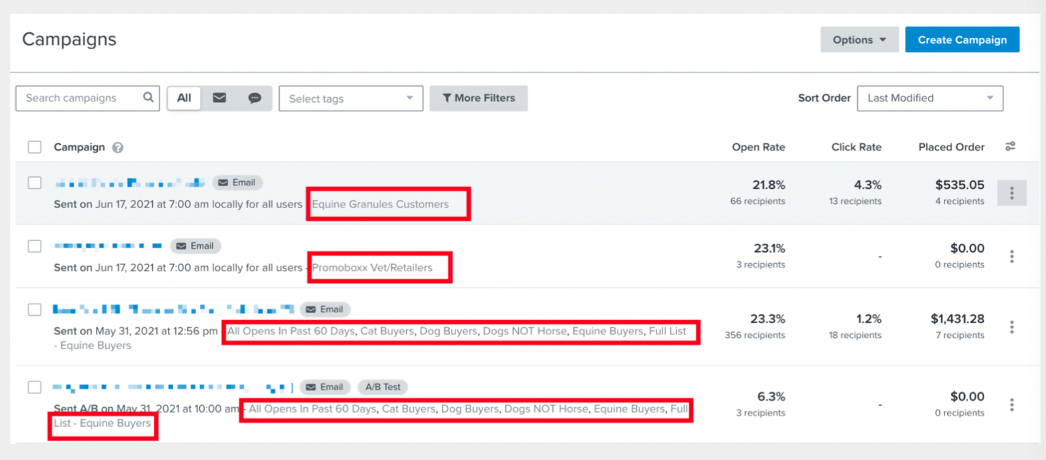1046x460 pixels.
Task: Check the select-all campaigns checkbox
Action: (x=35, y=147)
